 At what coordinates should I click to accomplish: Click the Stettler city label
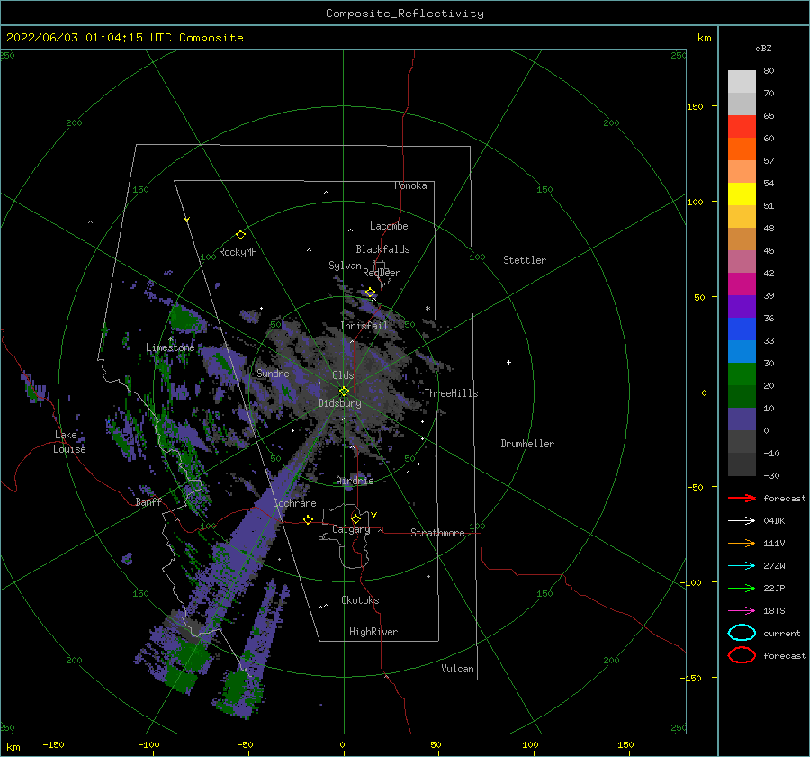525,260
